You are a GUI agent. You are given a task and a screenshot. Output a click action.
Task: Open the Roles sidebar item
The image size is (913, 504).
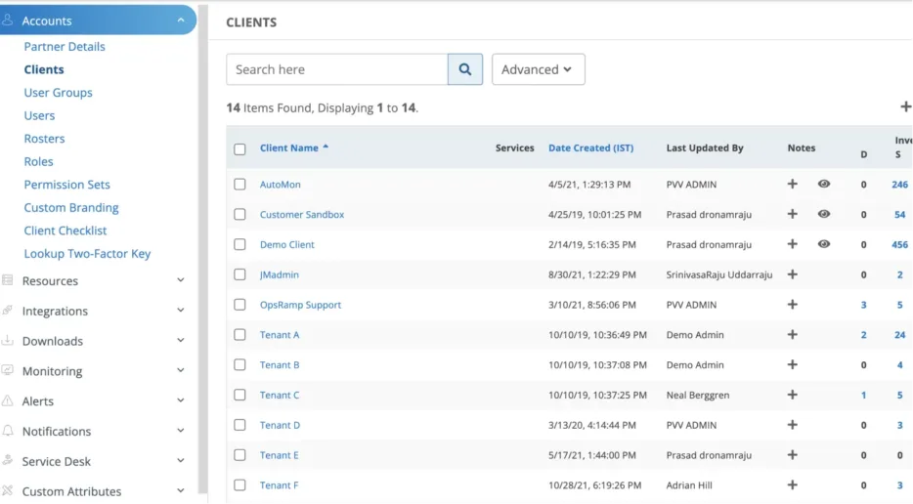[x=38, y=162]
